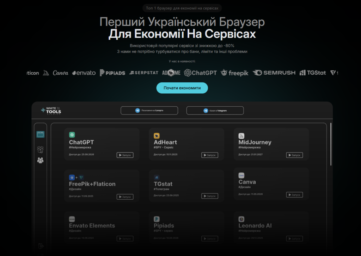Click AdHeart's #SPY - Сервіс tag
Image resolution: width=361 pixels, height=256 pixels.
click(164, 148)
